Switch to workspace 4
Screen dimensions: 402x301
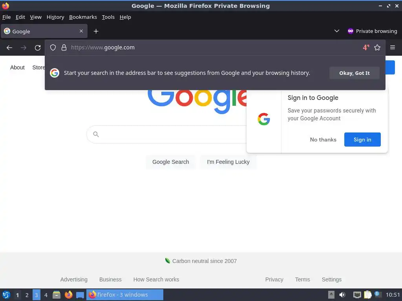click(x=46, y=295)
